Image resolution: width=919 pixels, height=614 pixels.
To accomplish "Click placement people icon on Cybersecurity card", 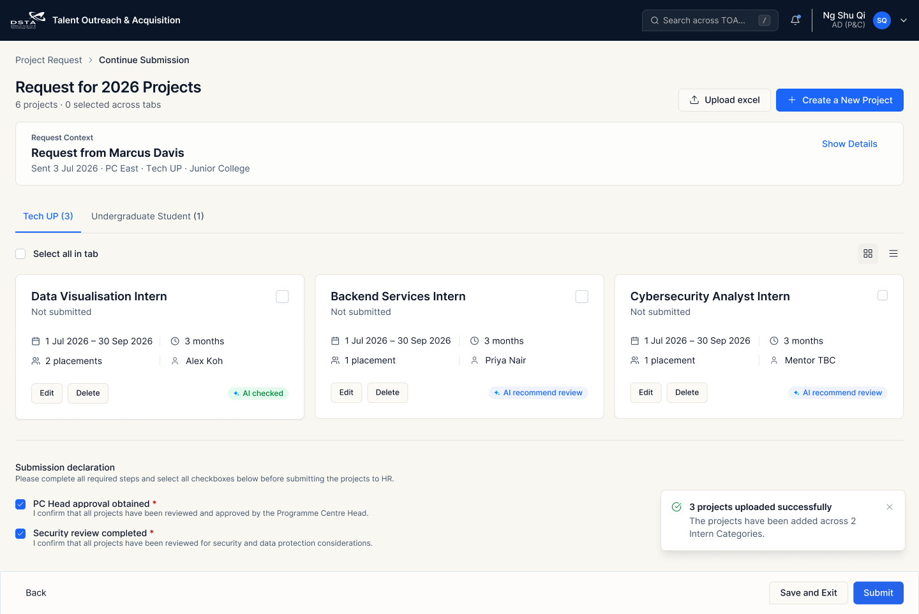I will 634,360.
